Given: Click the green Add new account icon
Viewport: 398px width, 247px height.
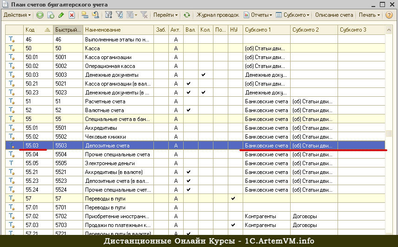Looking at the screenshot, I should pyautogui.click(x=40, y=15).
